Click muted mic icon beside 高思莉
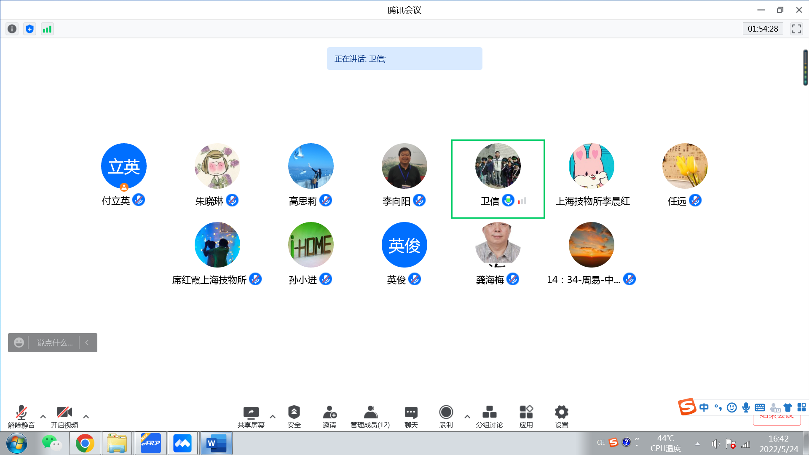 point(326,200)
